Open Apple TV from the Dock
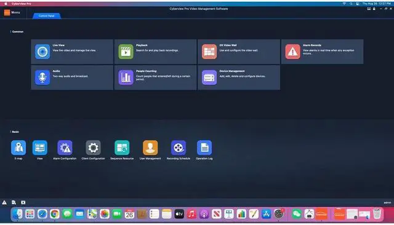 point(179,214)
